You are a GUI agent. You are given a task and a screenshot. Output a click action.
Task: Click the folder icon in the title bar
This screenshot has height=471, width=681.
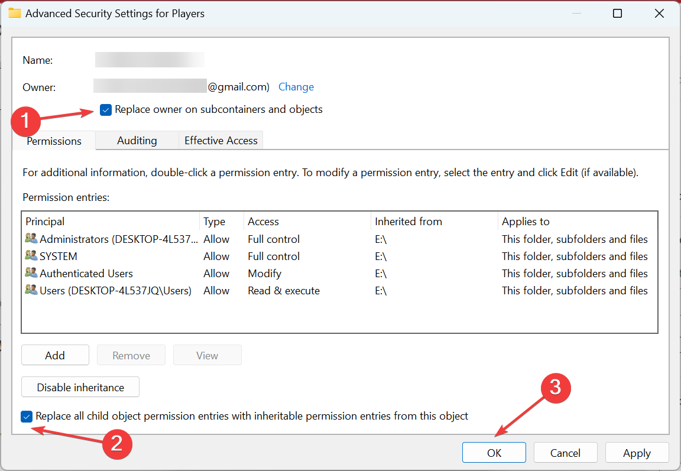coord(15,13)
